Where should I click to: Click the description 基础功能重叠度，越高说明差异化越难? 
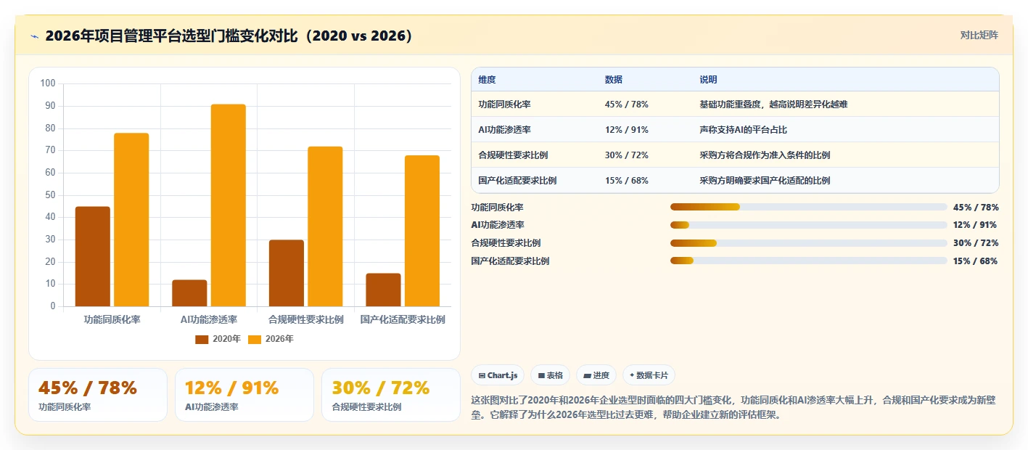pyautogui.click(x=773, y=105)
